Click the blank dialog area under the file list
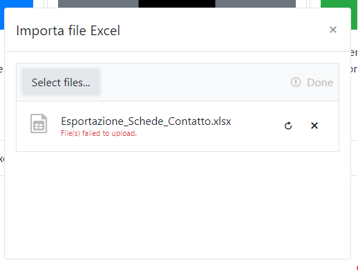358x278 pixels. click(178, 205)
